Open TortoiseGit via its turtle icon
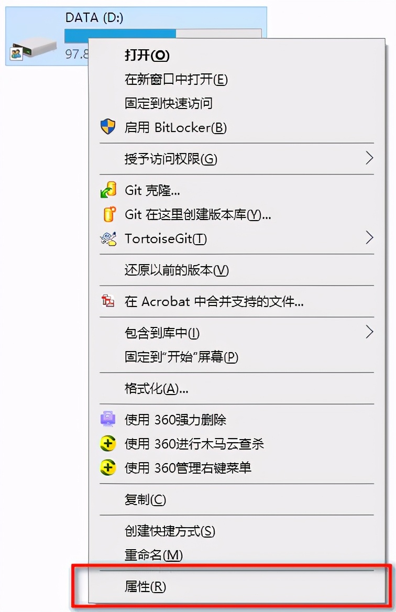Viewport: 396px width, 612px height. pos(108,239)
